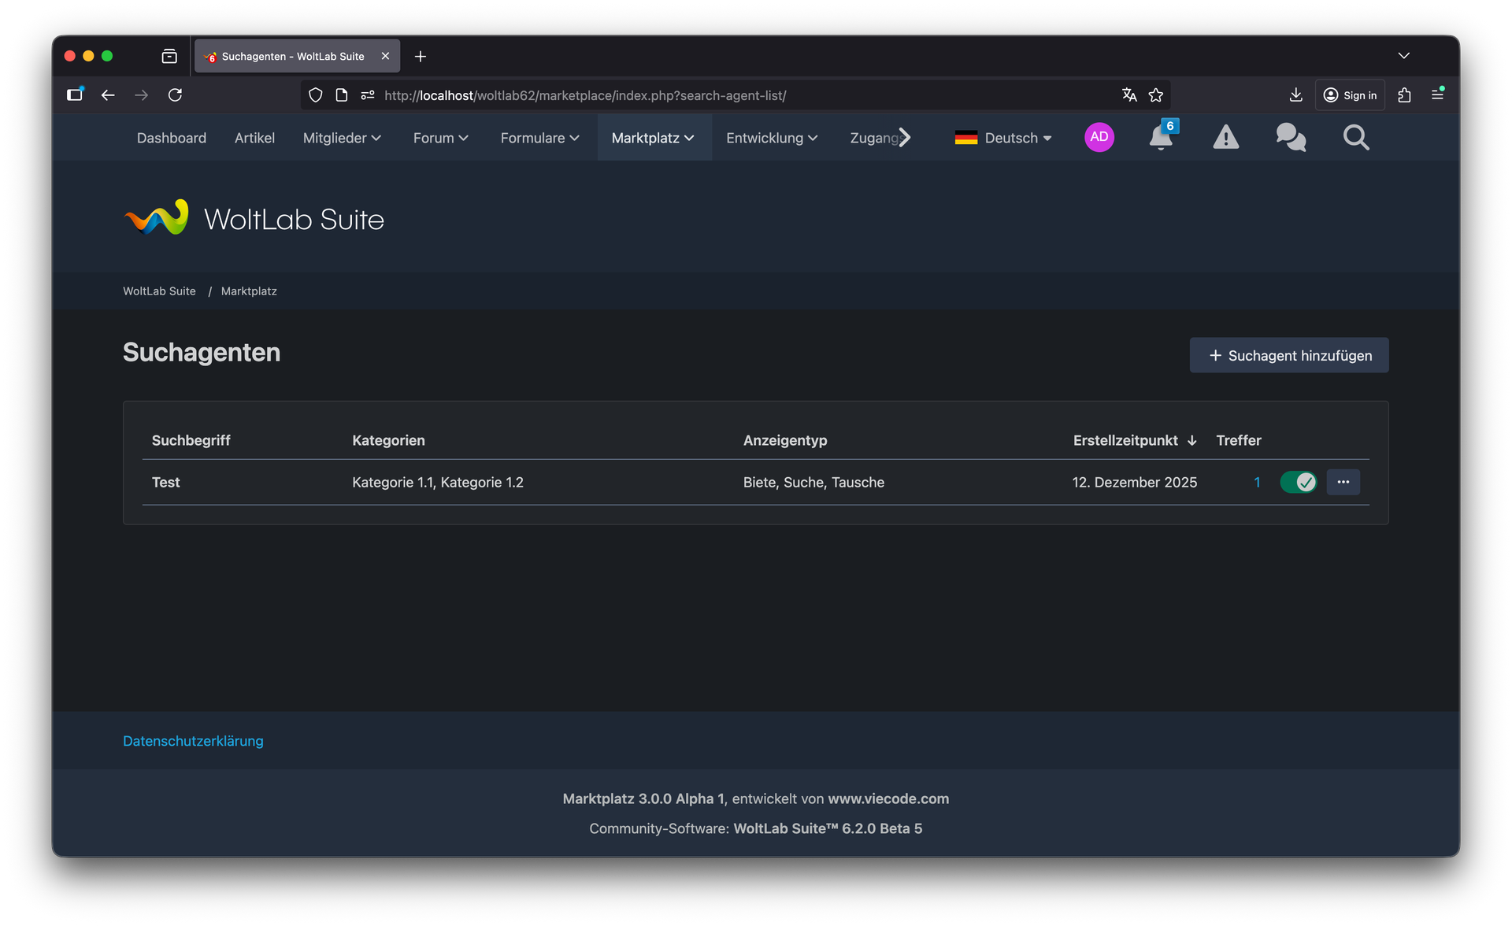
Task: Open the Artikel menu item
Action: (254, 138)
